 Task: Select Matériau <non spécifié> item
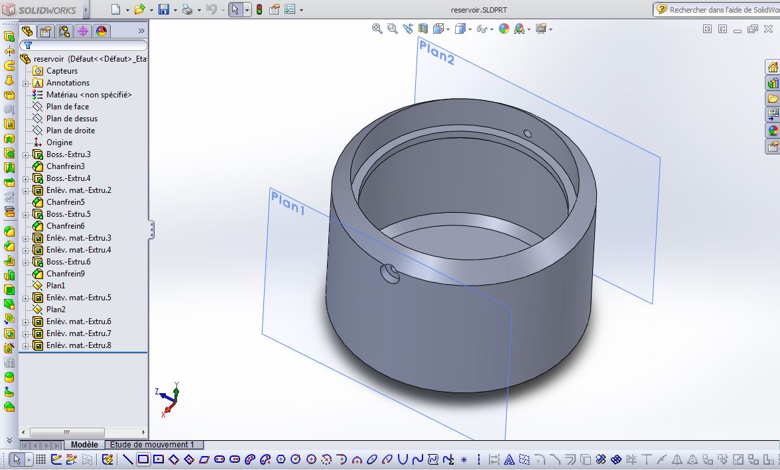[x=89, y=95]
